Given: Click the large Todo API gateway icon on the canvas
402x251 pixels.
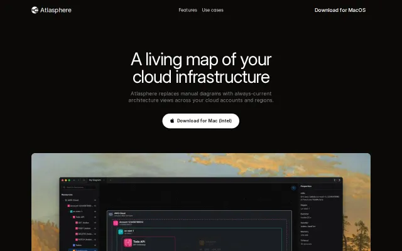Looking at the screenshot, I should (x=128, y=243).
